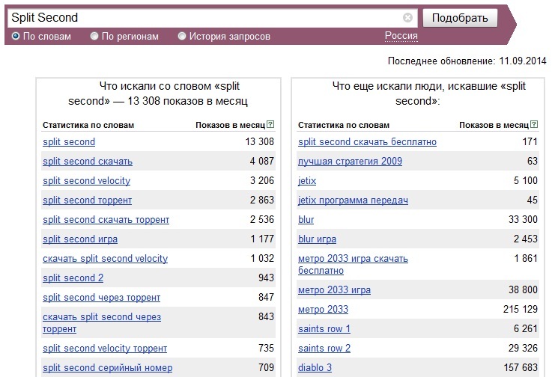Select the 'По регионам' radio button
This screenshot has width=555, height=377.
[x=94, y=36]
